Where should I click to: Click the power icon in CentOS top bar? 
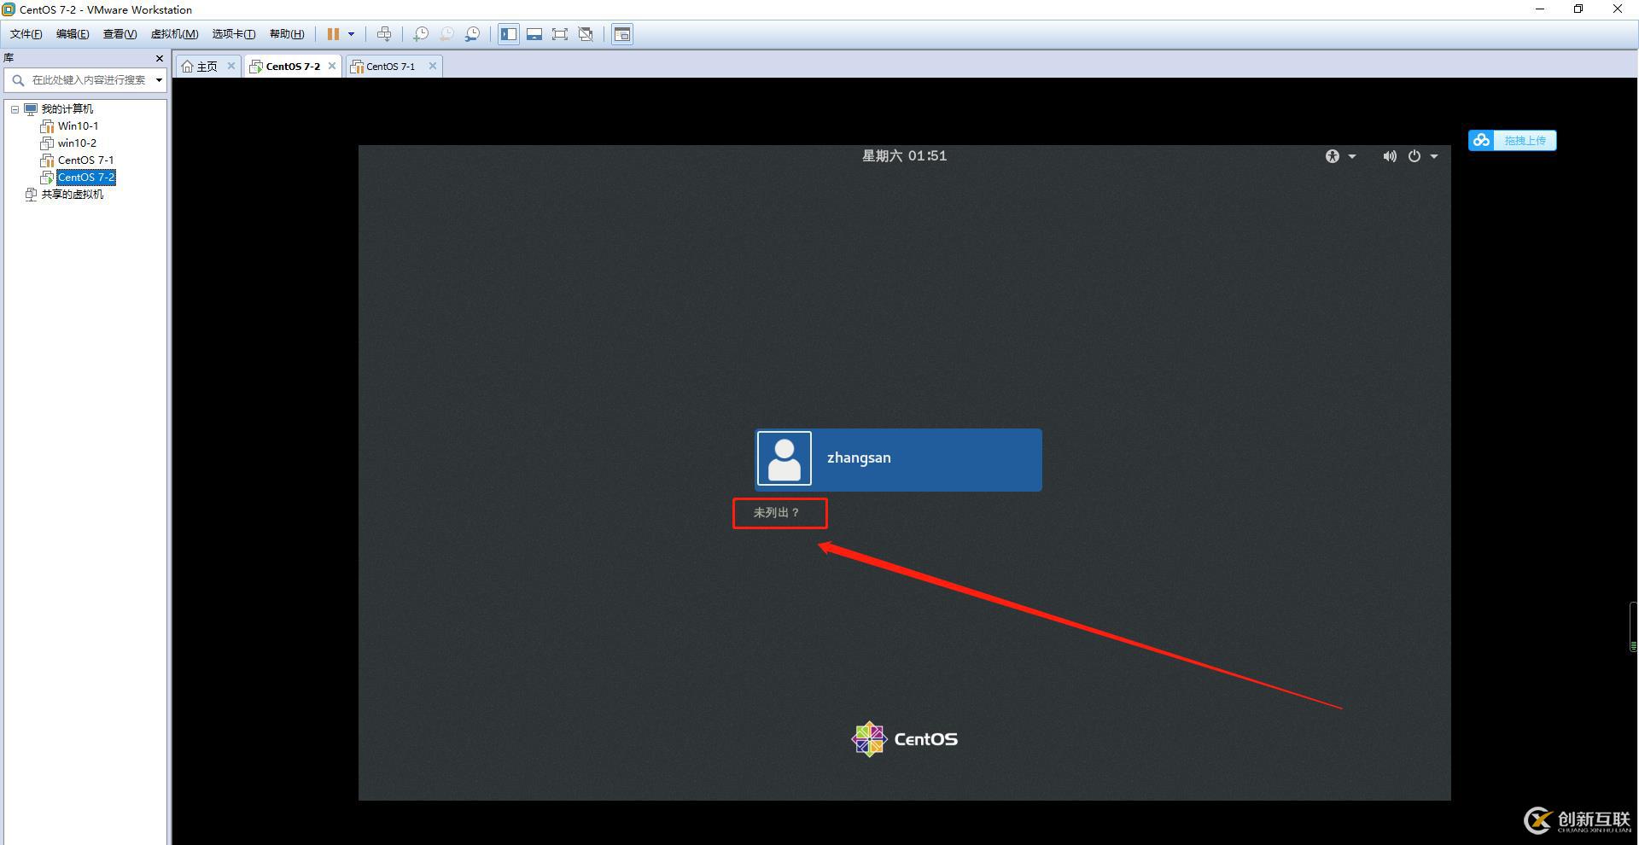[1414, 156]
